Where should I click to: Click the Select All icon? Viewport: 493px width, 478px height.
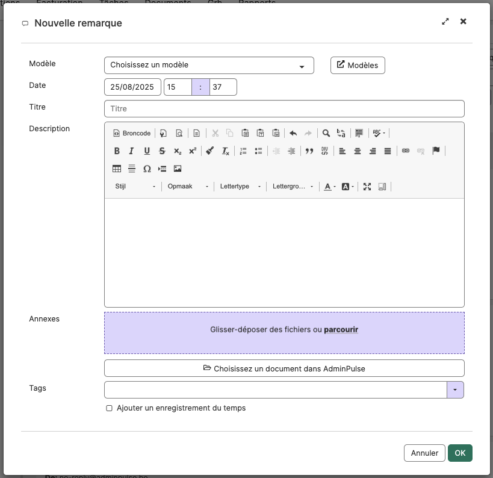coord(359,133)
